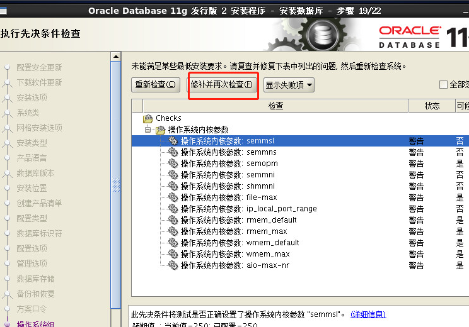The height and width of the screenshot is (327, 469).
Task: Click 是 fixable value in aio-max-nr row
Action: pyautogui.click(x=460, y=265)
